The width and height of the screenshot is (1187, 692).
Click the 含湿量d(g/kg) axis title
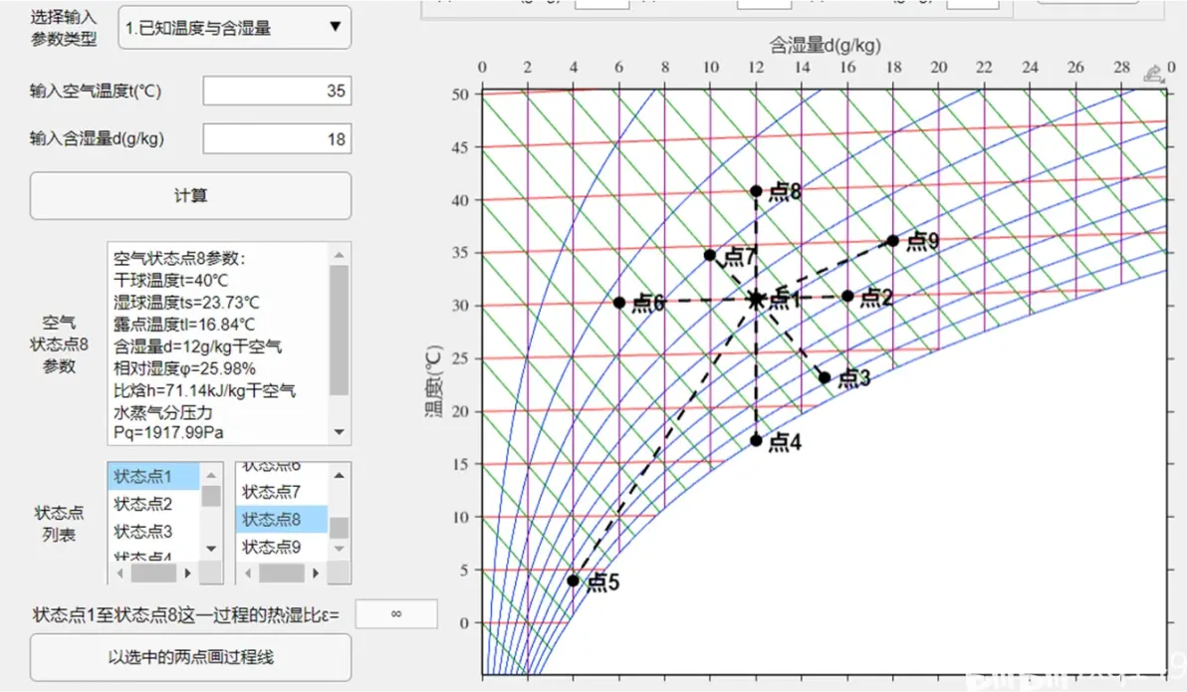pyautogui.click(x=826, y=46)
